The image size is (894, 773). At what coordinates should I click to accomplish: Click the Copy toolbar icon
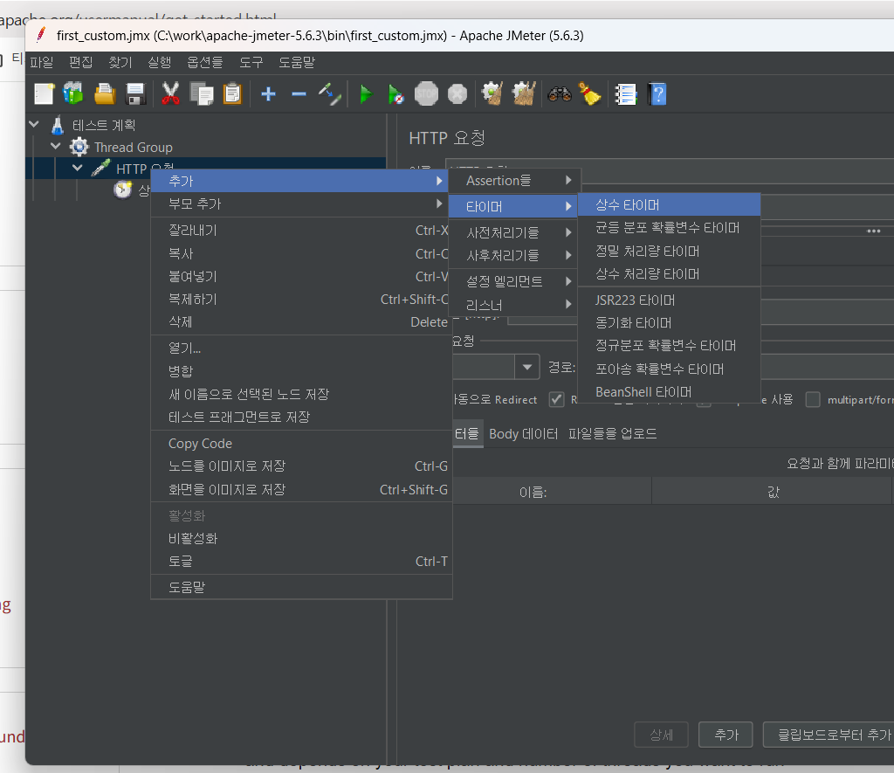[x=202, y=93]
